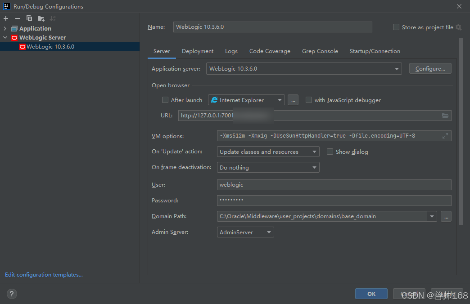Create a new configuration folder
The height and width of the screenshot is (304, 470).
(x=41, y=18)
